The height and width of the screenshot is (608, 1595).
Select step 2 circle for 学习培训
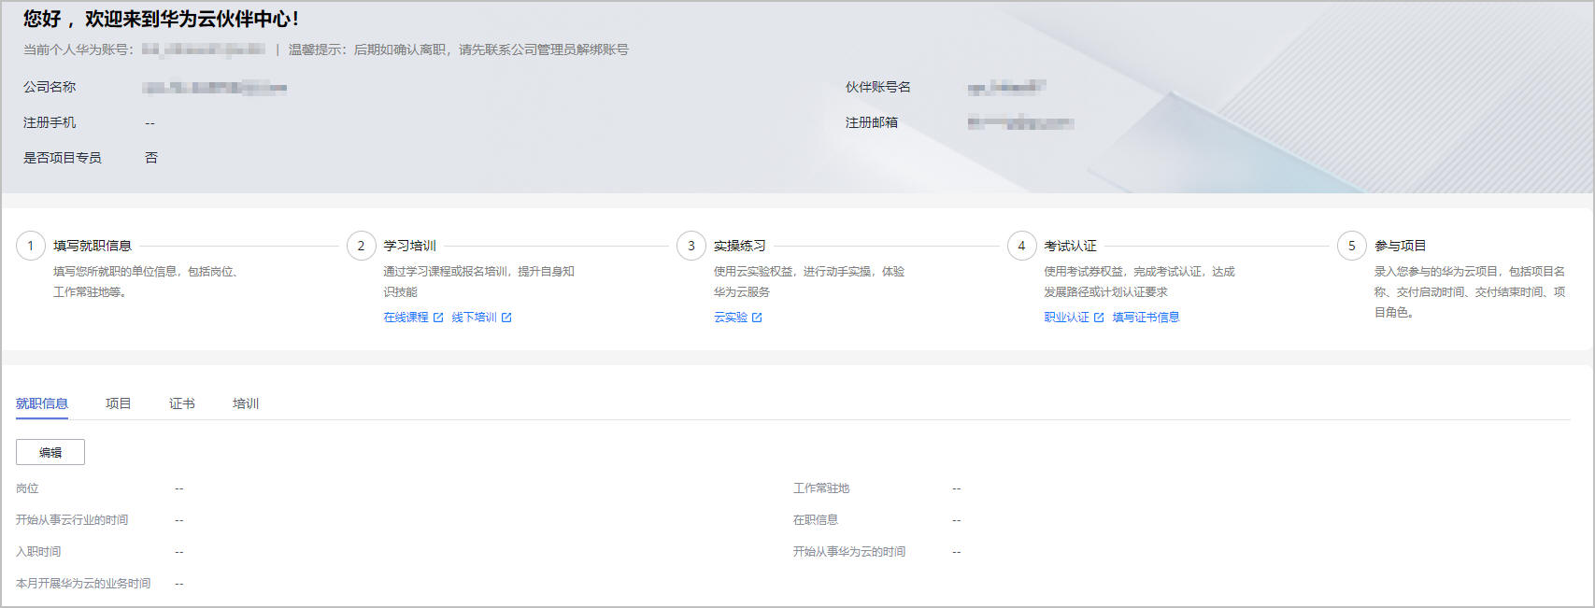click(361, 246)
